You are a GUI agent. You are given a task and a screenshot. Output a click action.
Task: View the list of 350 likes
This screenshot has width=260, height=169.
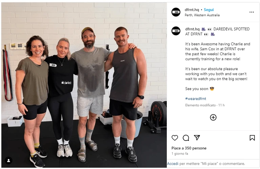pos(189,148)
